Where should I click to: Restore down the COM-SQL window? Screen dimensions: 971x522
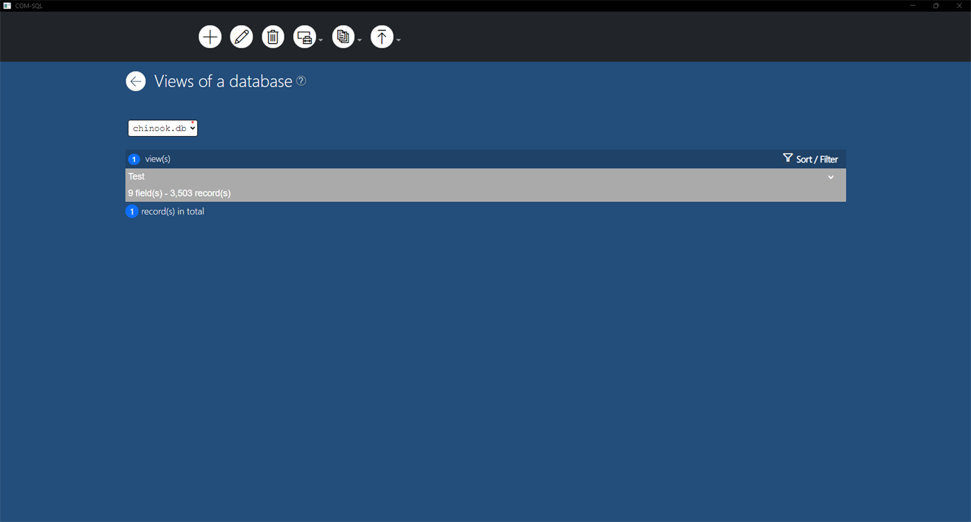coord(936,6)
